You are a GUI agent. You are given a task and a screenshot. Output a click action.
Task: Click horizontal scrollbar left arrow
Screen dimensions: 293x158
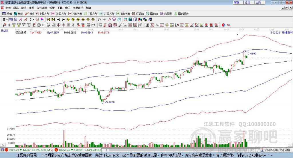pyautogui.click(x=106, y=150)
